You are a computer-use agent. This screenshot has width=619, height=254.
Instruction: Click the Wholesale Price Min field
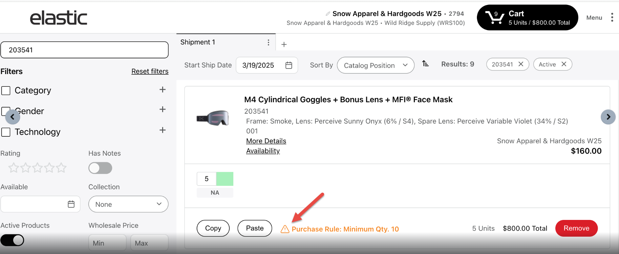(x=107, y=243)
